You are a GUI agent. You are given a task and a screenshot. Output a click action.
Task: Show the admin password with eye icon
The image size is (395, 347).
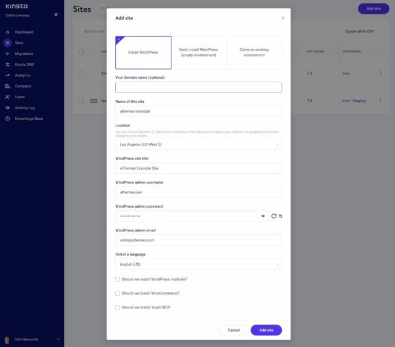coord(263,216)
